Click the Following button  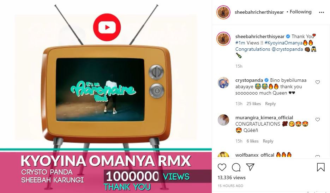click(301, 12)
